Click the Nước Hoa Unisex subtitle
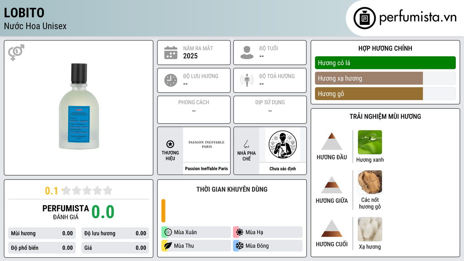This screenshot has width=464, height=261. click(x=35, y=26)
